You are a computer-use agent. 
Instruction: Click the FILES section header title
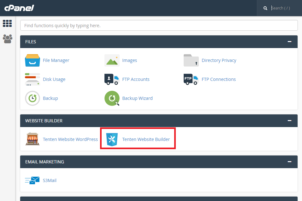pyautogui.click(x=31, y=42)
